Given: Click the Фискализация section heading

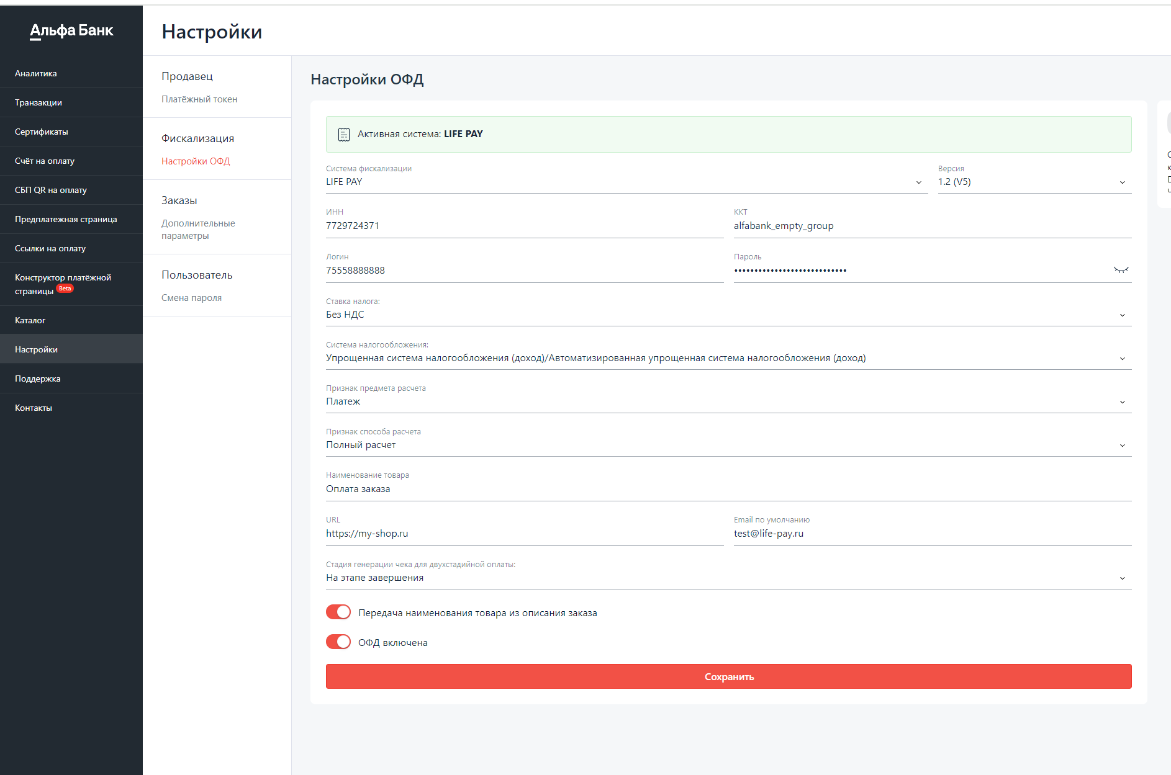Looking at the screenshot, I should [197, 138].
